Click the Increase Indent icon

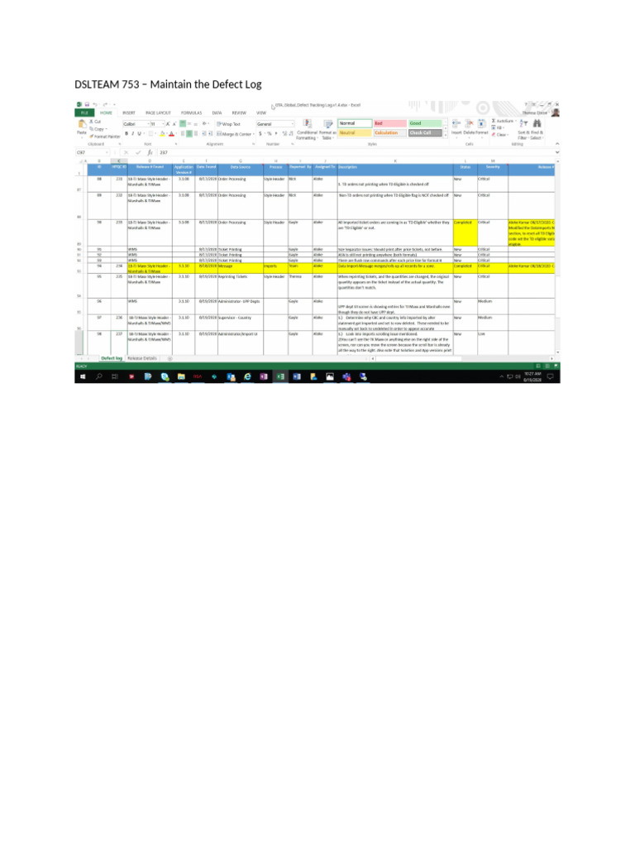210,133
